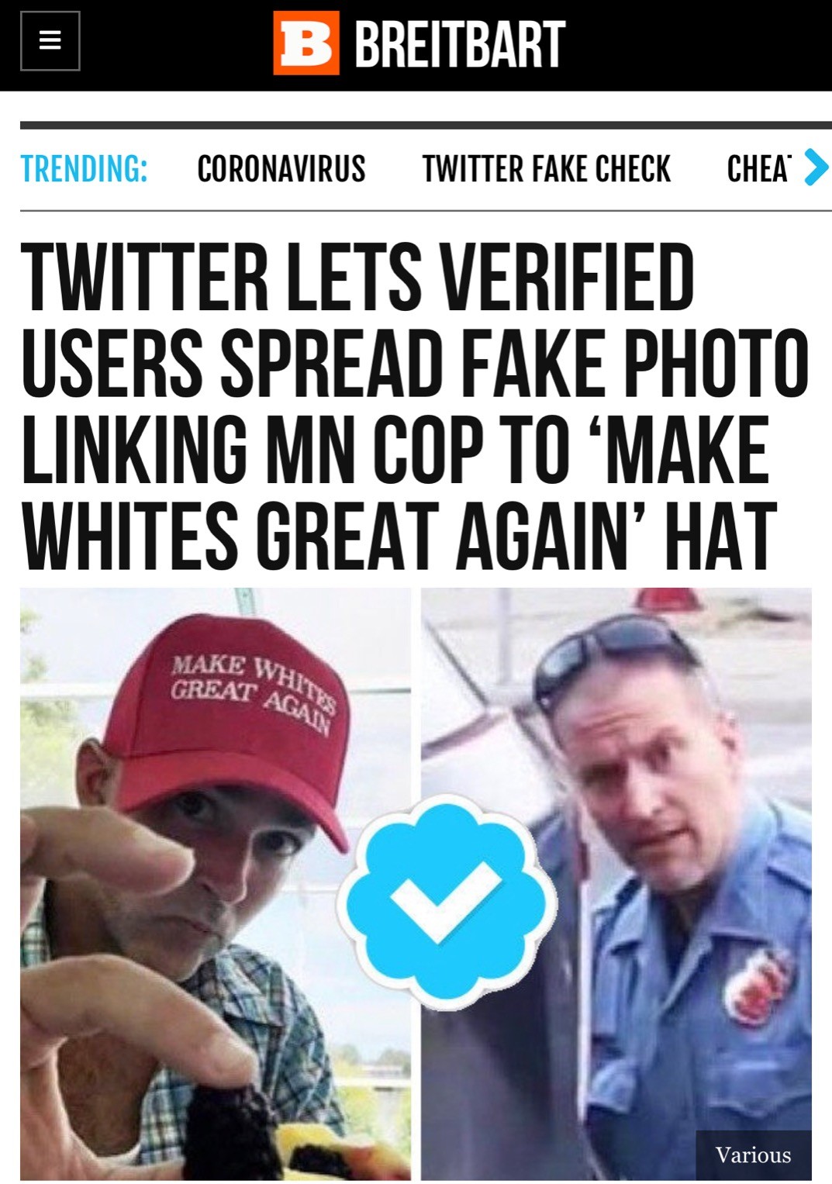Open the right photo of the uniformed officer
The image size is (832, 1184).
tap(616, 883)
